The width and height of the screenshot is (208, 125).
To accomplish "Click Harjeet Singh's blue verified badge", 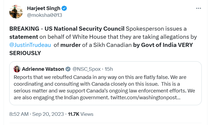I will [x=64, y=8].
